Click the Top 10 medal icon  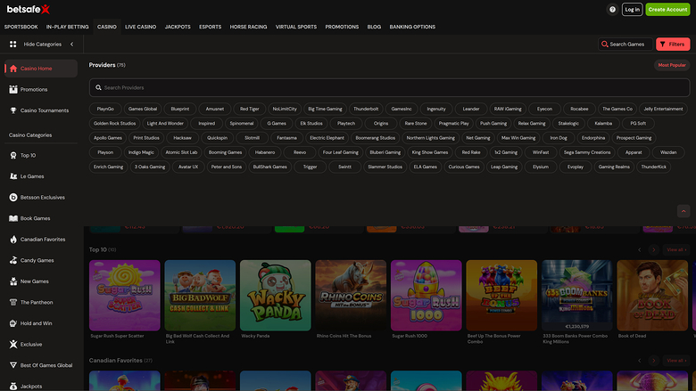point(13,156)
